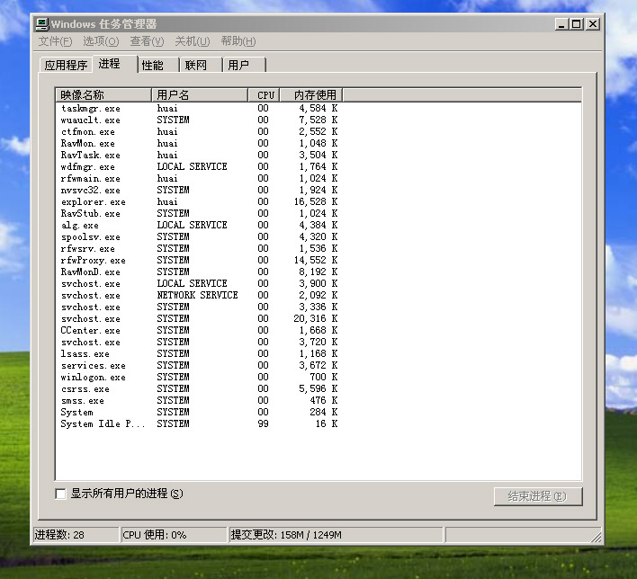Open the 选项(O) menu
The image size is (637, 579).
pyautogui.click(x=101, y=41)
